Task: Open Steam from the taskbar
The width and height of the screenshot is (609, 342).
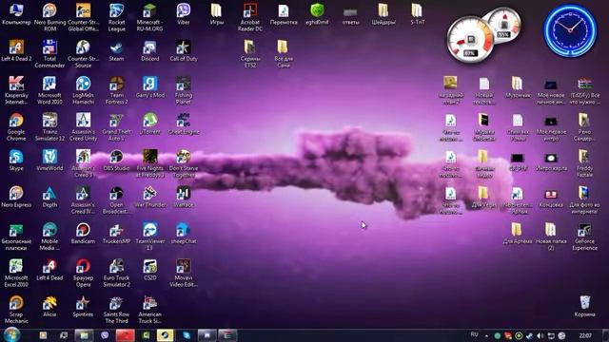Action: coord(165,335)
